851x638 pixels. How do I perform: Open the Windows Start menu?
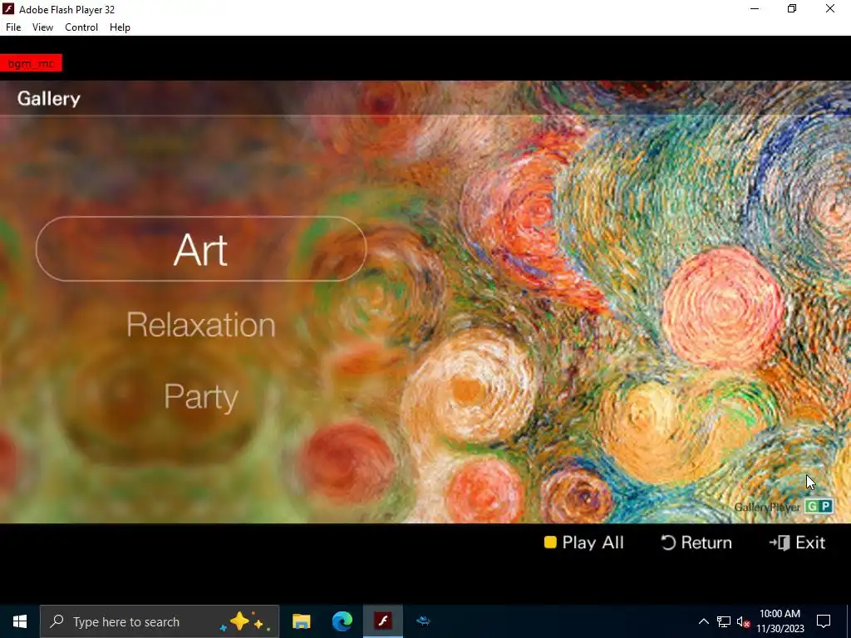pos(20,621)
